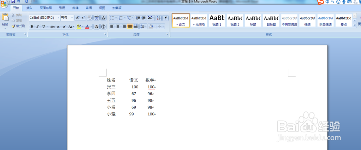Open the shading fill dropdown arrow
This screenshot has height=150, width=361.
[155, 26]
